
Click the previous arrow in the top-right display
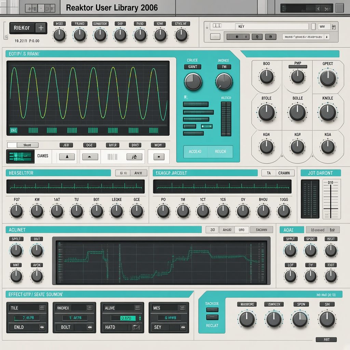coord(318,9)
